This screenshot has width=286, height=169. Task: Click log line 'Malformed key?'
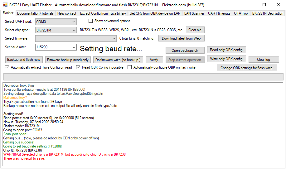coord(15,98)
